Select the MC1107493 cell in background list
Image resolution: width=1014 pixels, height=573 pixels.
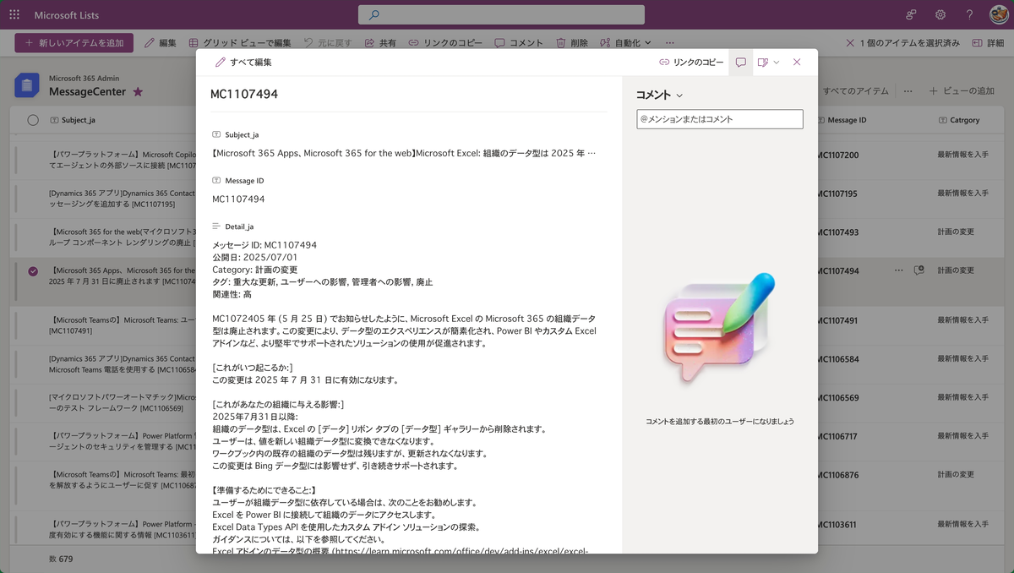[837, 232]
